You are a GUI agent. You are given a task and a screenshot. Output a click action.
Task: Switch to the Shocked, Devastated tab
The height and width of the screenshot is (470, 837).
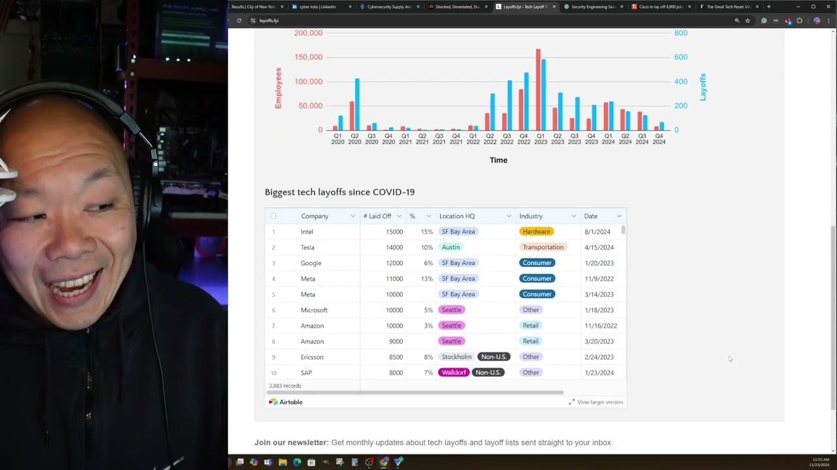pyautogui.click(x=457, y=7)
